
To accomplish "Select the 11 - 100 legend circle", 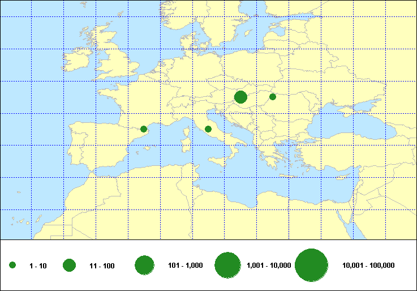I will click(x=70, y=266).
